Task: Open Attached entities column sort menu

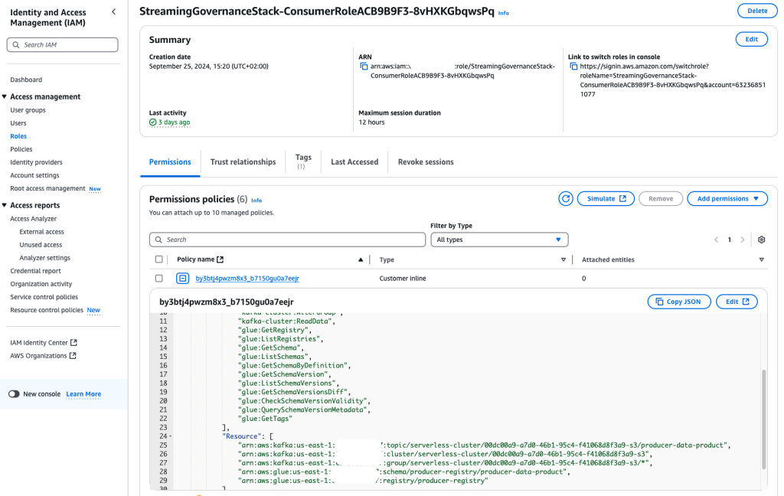Action: [762, 259]
